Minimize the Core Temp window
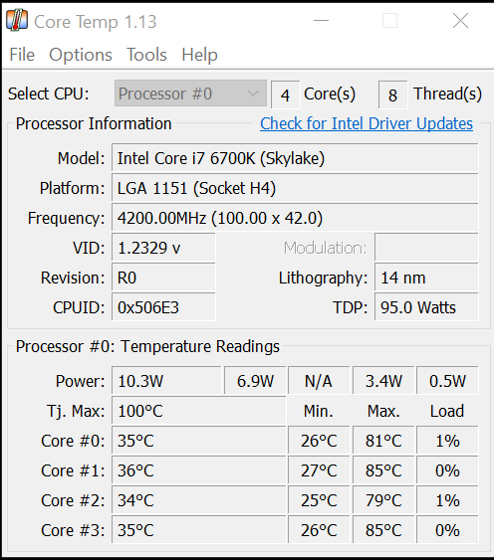494x560 pixels. pyautogui.click(x=321, y=21)
